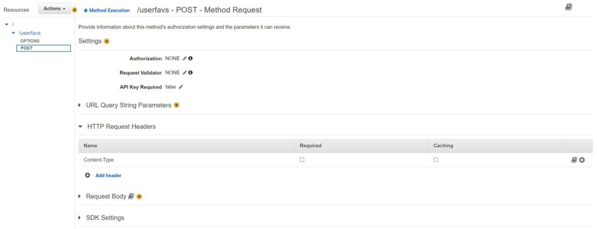
Task: Show info for the Authorization setting
Action: (x=191, y=59)
